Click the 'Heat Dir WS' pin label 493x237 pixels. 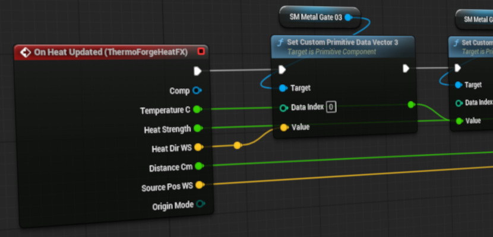[171, 148]
